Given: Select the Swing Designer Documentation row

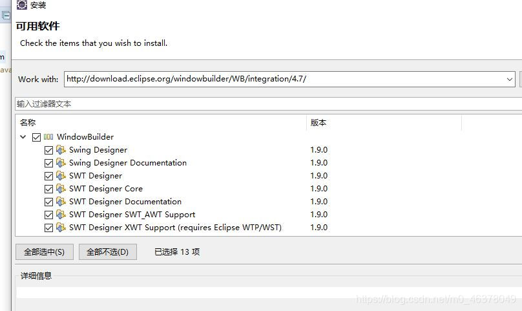Looking at the screenshot, I should [128, 163].
